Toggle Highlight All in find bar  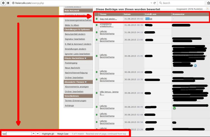[x=48, y=134]
